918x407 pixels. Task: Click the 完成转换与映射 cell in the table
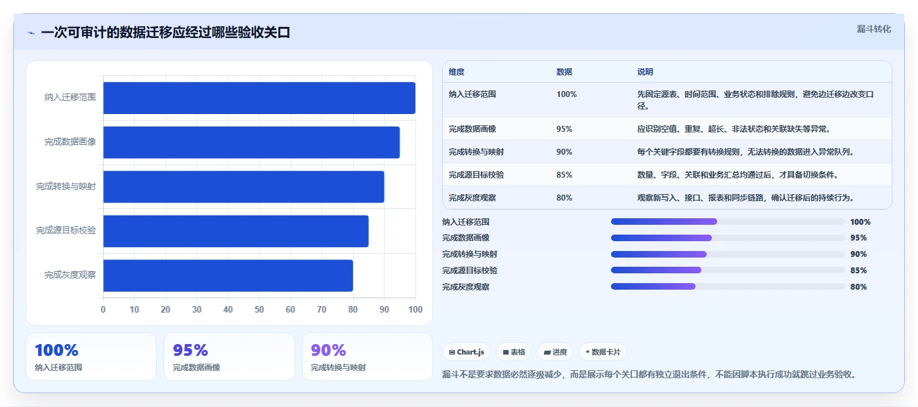(x=476, y=151)
